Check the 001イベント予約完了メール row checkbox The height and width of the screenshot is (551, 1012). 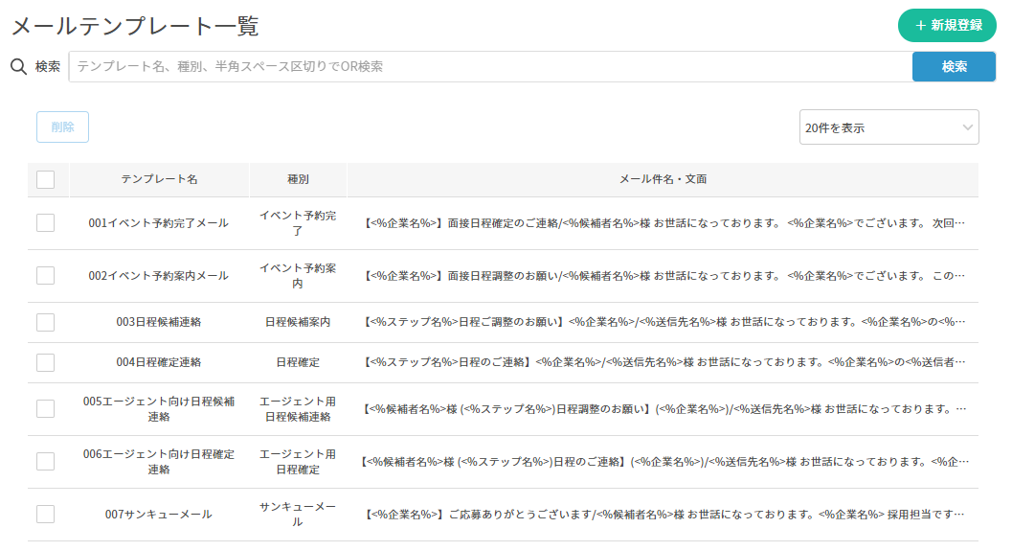point(46,223)
